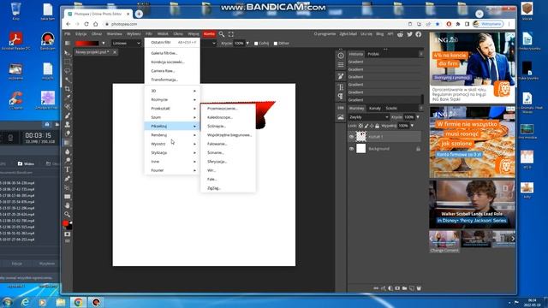Toggle lock all padlock icon

click(x=377, y=126)
